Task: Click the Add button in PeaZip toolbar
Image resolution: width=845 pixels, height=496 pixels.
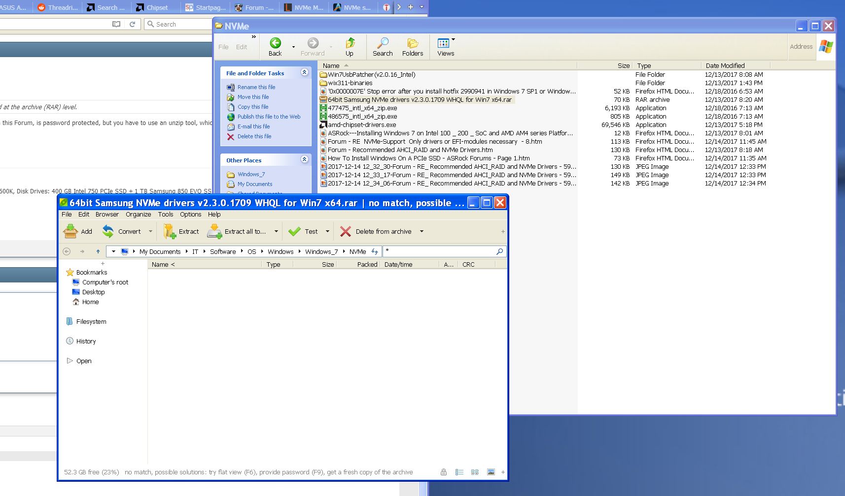Action: click(x=78, y=231)
